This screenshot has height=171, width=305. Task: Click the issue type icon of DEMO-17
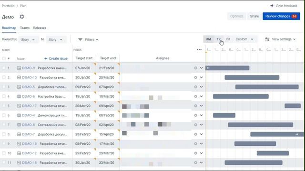click(19, 106)
